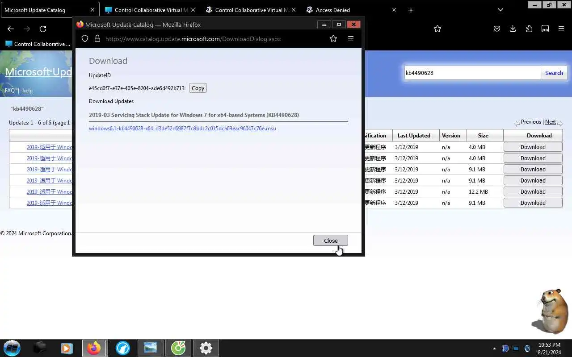Open the image viewer taskbar icon

click(151, 348)
